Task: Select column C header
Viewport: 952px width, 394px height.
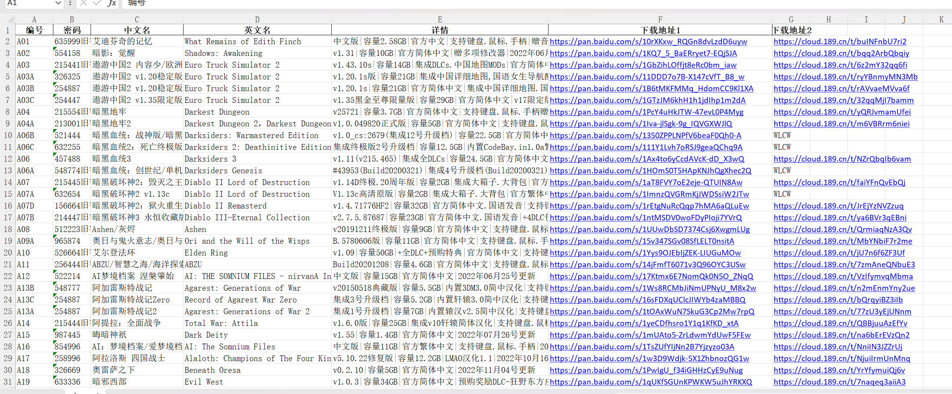Action: (x=137, y=20)
